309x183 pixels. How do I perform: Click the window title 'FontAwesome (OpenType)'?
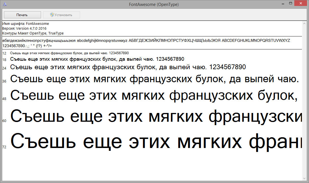154,5
